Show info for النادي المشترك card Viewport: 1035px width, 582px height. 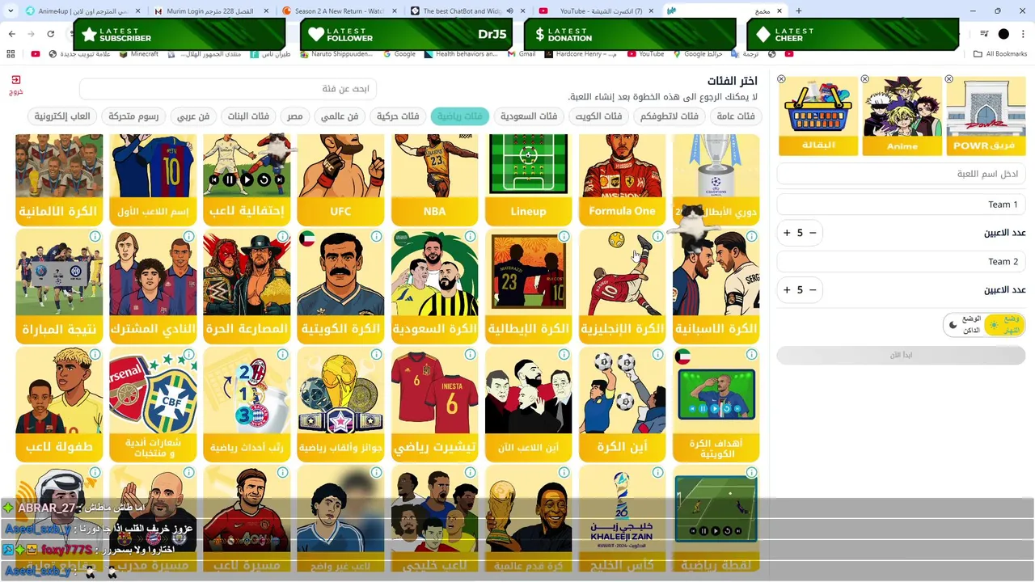click(x=188, y=237)
